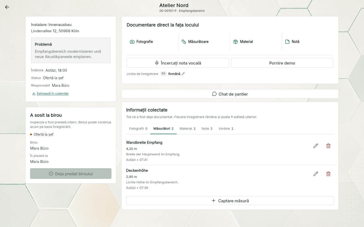Image resolution: width=364 pixels, height=227 pixels.
Task: Try a voice note with Încercați nota vocală
Action: pyautogui.click(x=178, y=63)
